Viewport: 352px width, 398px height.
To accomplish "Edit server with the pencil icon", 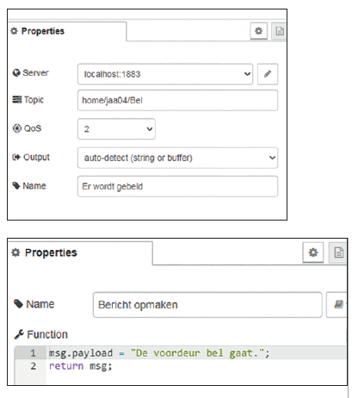I will pyautogui.click(x=268, y=74).
